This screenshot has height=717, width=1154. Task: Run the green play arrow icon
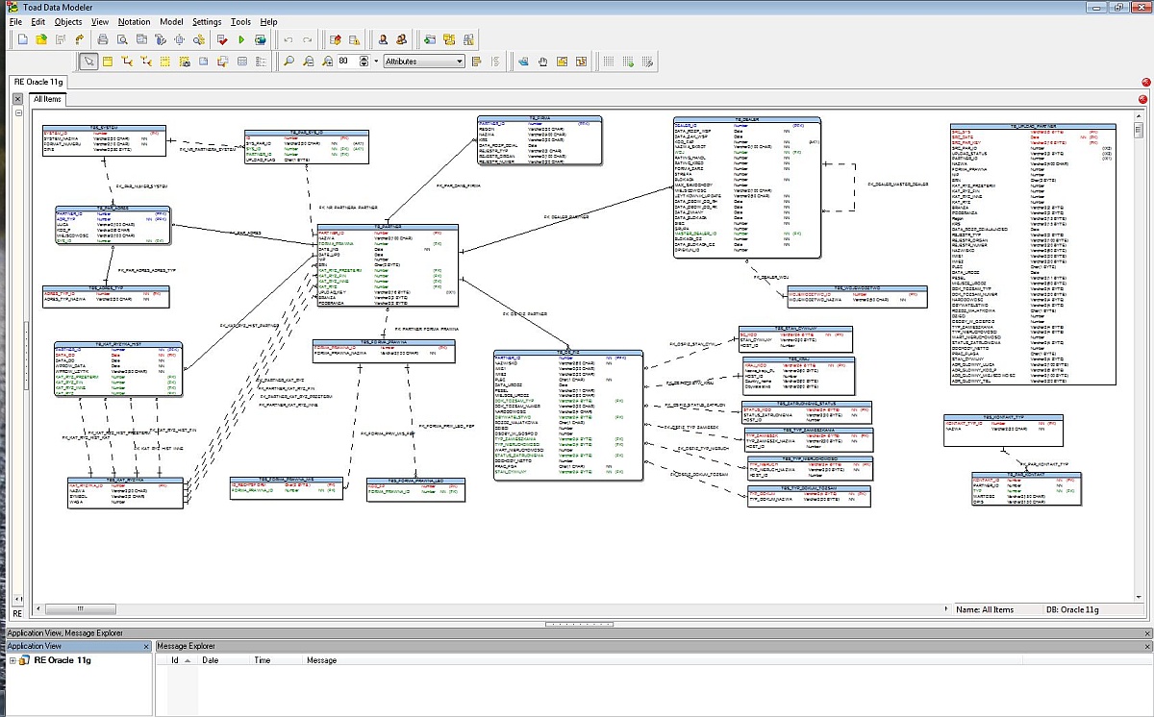click(x=241, y=39)
